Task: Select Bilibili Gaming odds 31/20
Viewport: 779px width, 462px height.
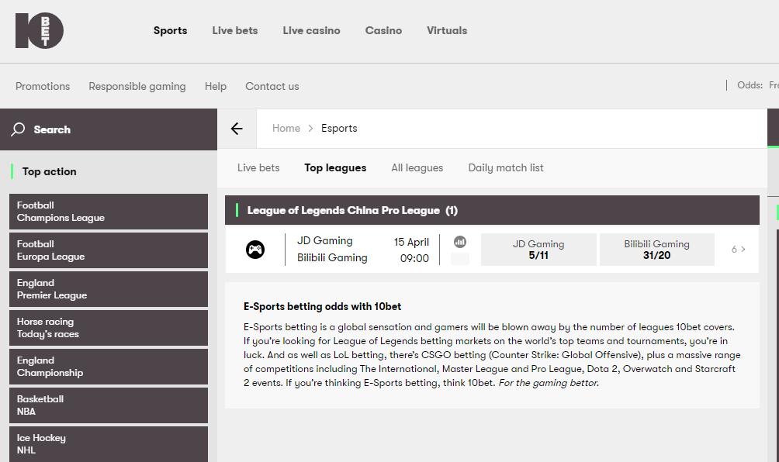Action: coord(656,249)
